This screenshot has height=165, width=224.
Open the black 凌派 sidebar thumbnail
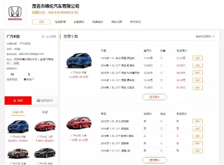[45, 153]
